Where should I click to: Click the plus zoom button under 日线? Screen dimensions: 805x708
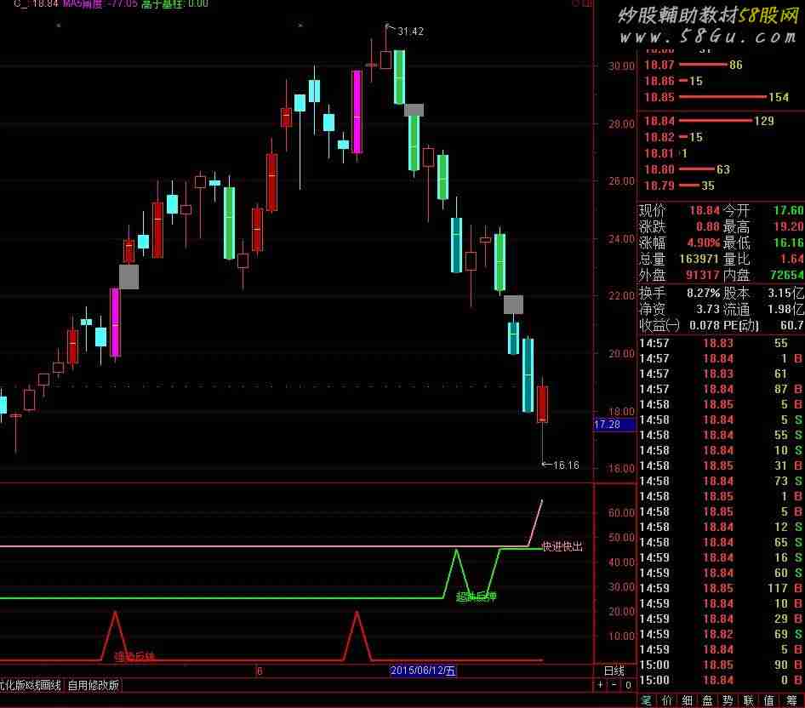[600, 685]
